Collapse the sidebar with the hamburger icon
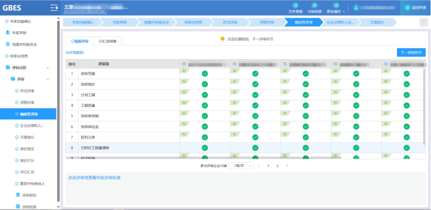The height and width of the screenshot is (210, 431). (54, 8)
